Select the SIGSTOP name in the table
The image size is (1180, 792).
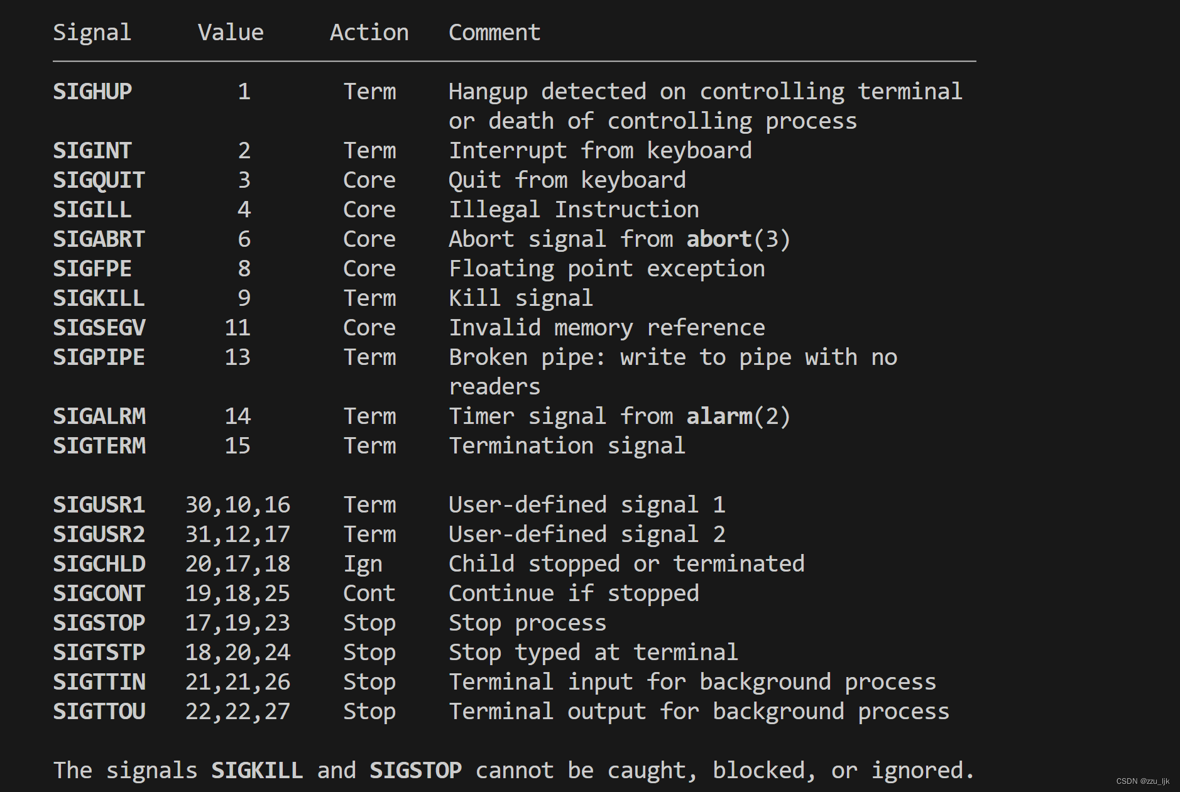(x=99, y=623)
